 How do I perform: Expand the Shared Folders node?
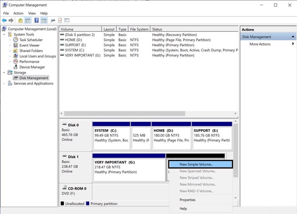10,51
